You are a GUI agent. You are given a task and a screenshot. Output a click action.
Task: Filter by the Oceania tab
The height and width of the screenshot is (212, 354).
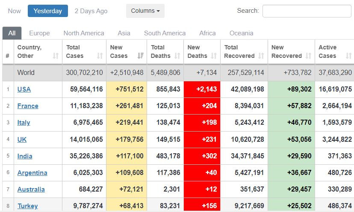coord(241,33)
